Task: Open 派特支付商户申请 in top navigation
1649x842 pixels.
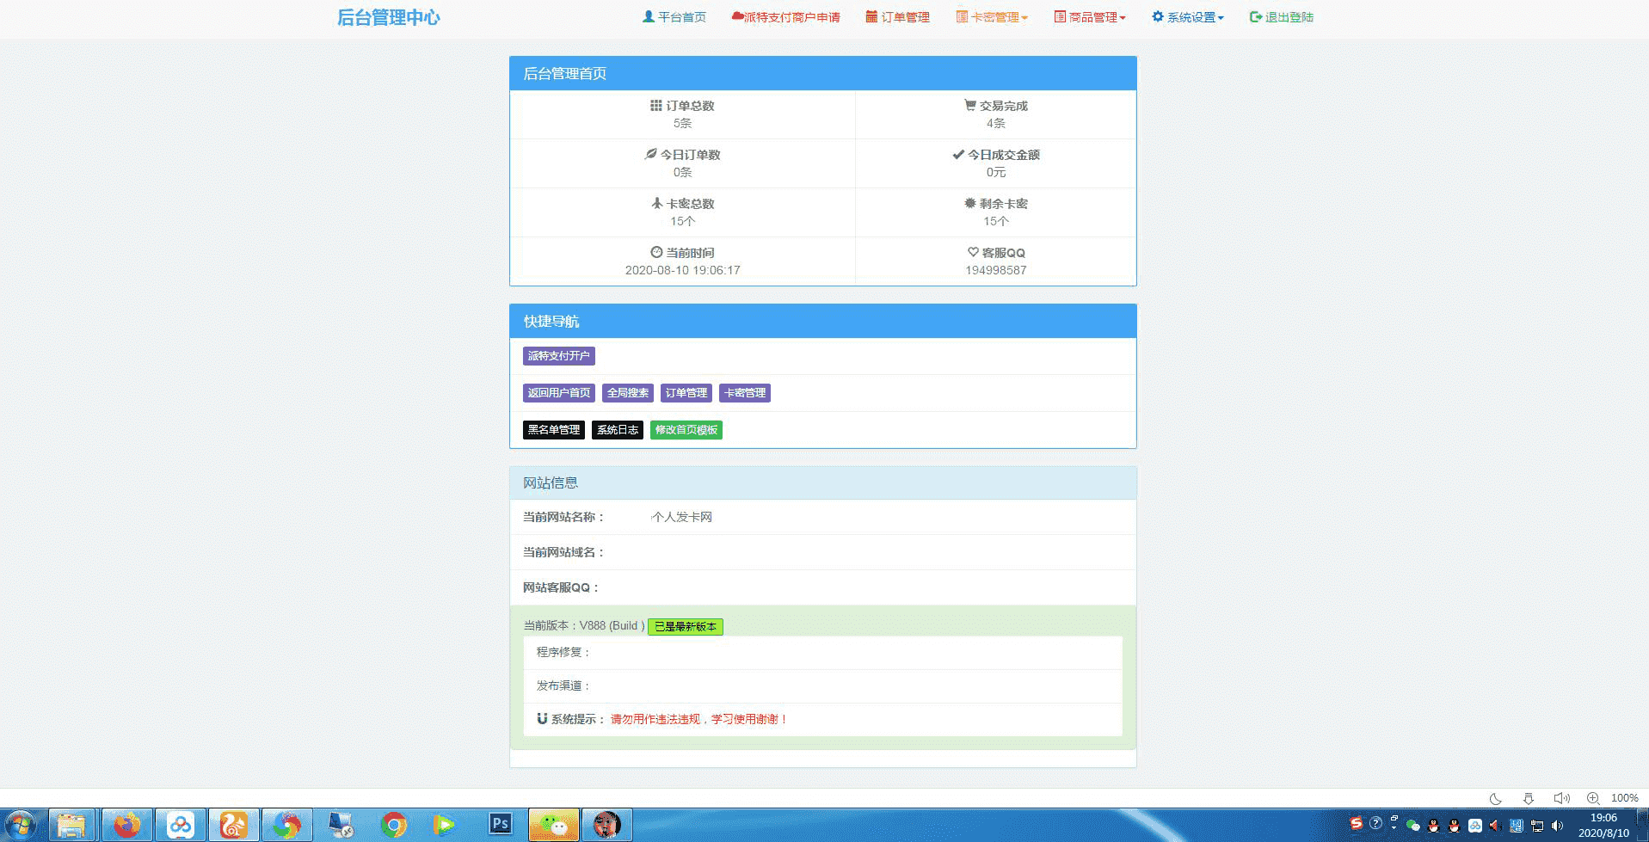Action: tap(785, 17)
